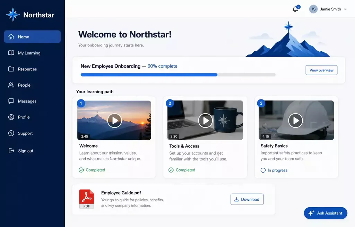Viewport: 355px width, 227px height.
Task: Click the Download button for Employee Guide
Action: [247, 199]
